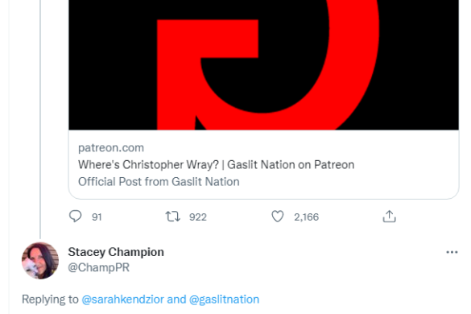The height and width of the screenshot is (314, 471).
Task: Click the "Replying to" text
Action: click(50, 300)
